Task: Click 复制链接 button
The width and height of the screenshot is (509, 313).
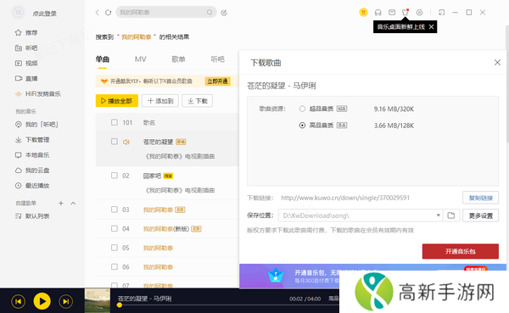Action: pos(480,198)
